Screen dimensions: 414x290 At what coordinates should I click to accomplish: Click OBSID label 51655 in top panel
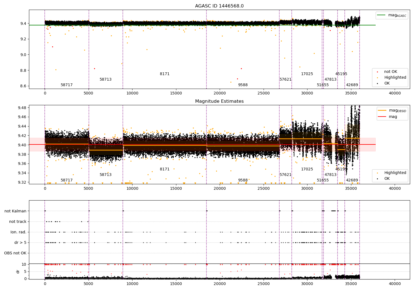coord(323,85)
